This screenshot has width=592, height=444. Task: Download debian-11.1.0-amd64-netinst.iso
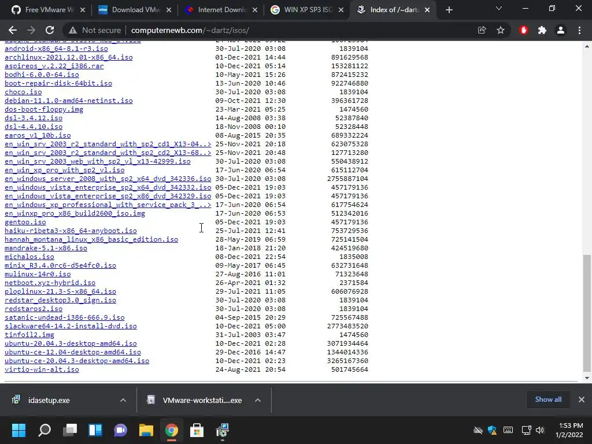coord(68,101)
